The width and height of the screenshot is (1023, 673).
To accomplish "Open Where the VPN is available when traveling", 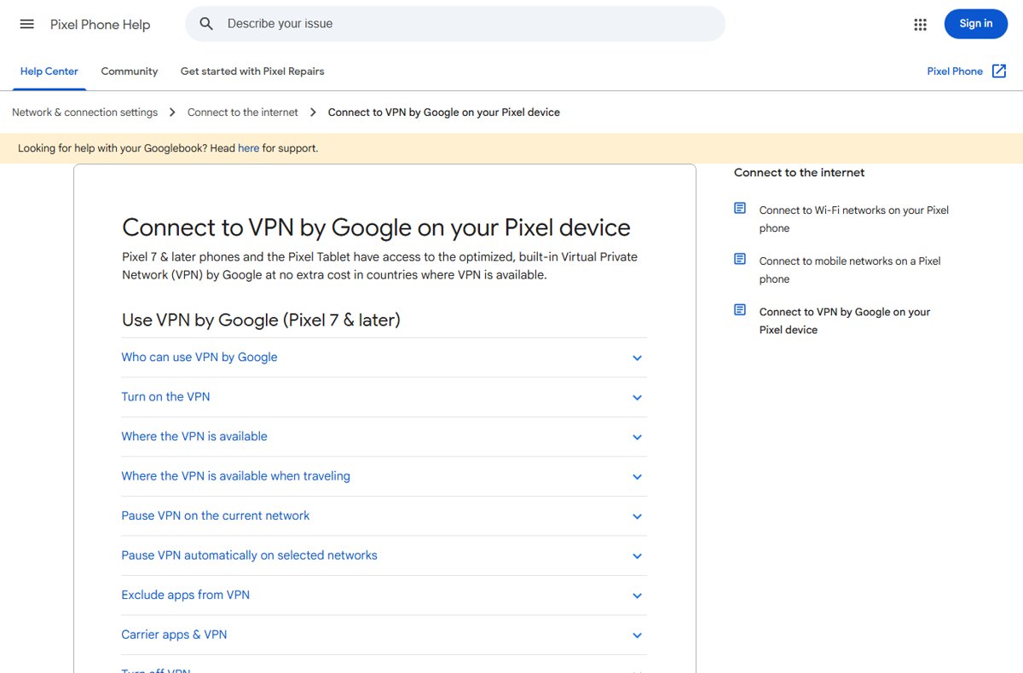I will click(384, 476).
